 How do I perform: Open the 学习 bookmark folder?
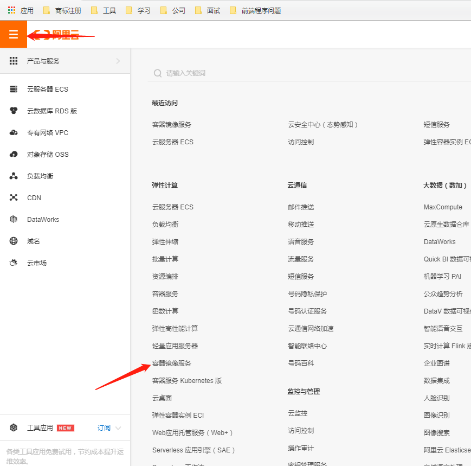(x=138, y=10)
